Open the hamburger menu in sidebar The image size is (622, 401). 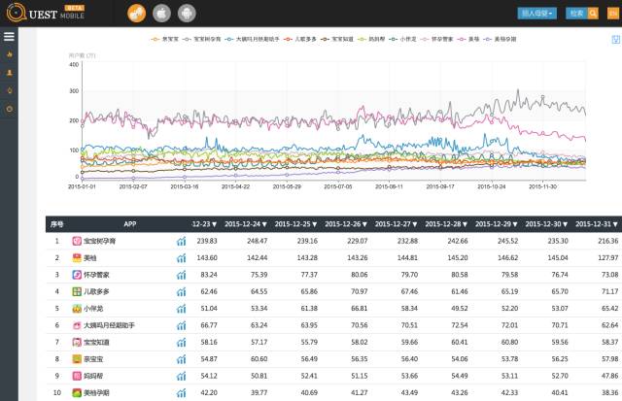click(x=9, y=37)
